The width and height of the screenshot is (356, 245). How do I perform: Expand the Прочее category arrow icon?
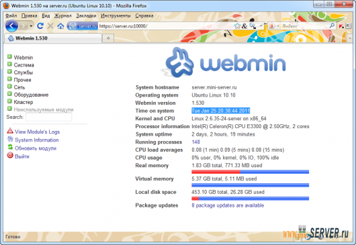pyautogui.click(x=9, y=79)
